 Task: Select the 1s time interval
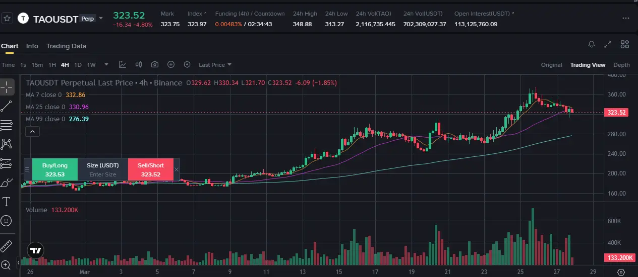23,65
